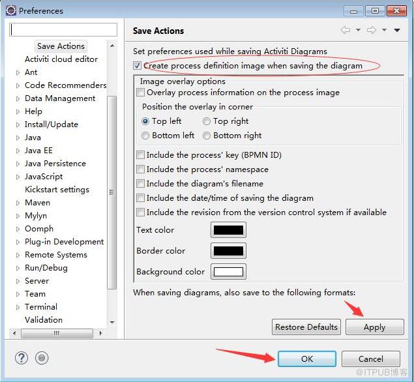Maximize the Preferences window
This screenshot has width=414, height=382.
point(375,10)
